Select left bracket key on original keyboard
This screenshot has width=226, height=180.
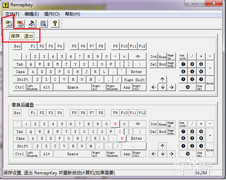point(120,64)
